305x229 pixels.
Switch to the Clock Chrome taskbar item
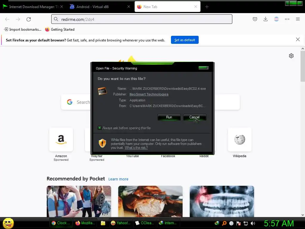click(x=61, y=223)
